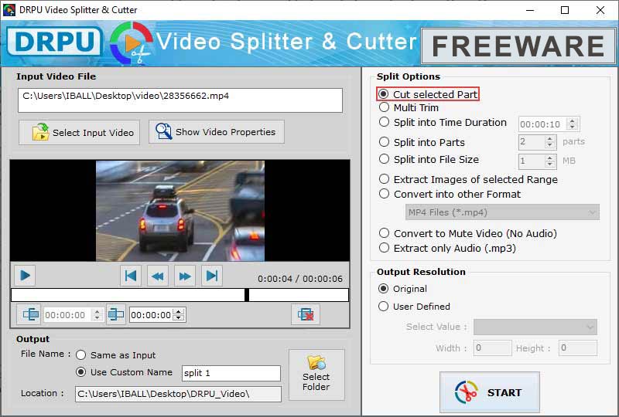Screen dimensions: 619x417
Task: Select the Multi Trim option
Action: (409, 107)
